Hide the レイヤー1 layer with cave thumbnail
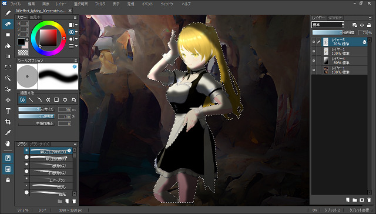This screenshot has width=376, height=214. (x=314, y=70)
